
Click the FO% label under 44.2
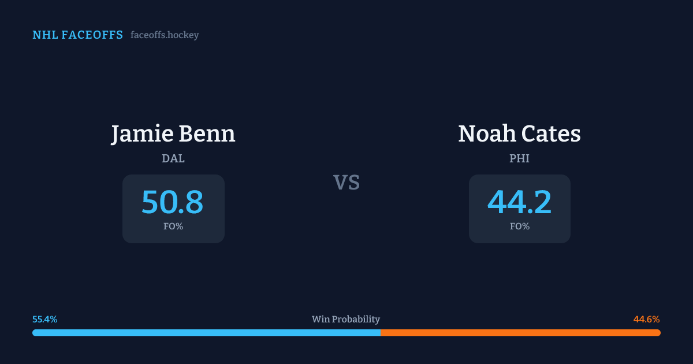pos(520,226)
